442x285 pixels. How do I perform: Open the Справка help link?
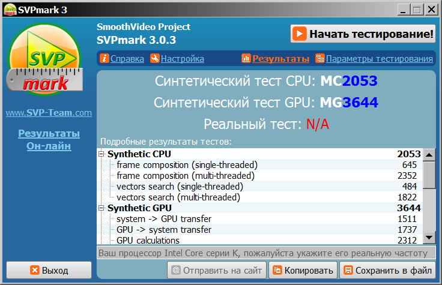coord(127,59)
